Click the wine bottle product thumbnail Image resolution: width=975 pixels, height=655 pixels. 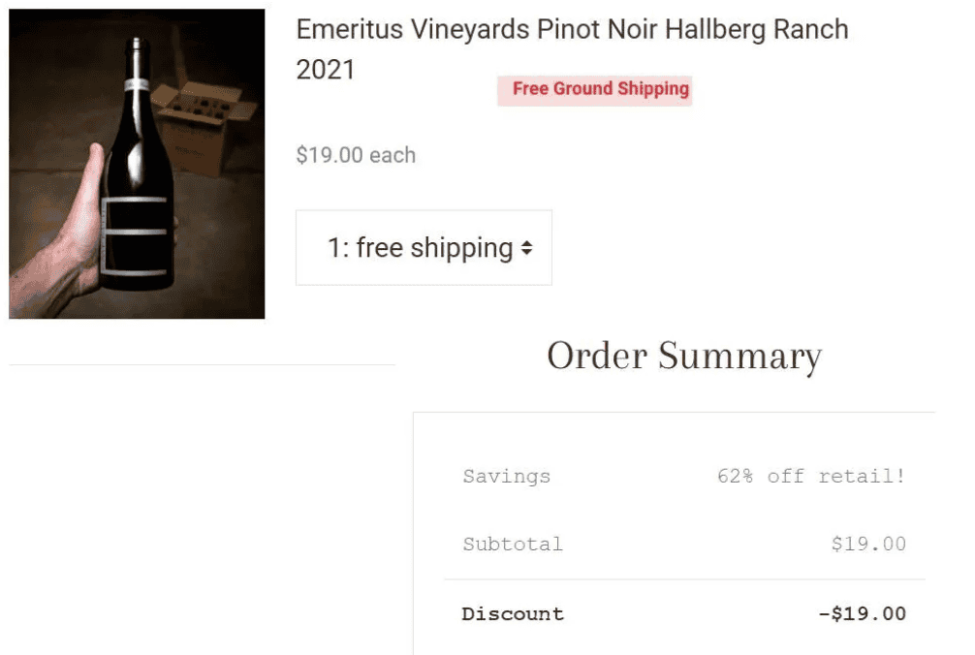(137, 164)
